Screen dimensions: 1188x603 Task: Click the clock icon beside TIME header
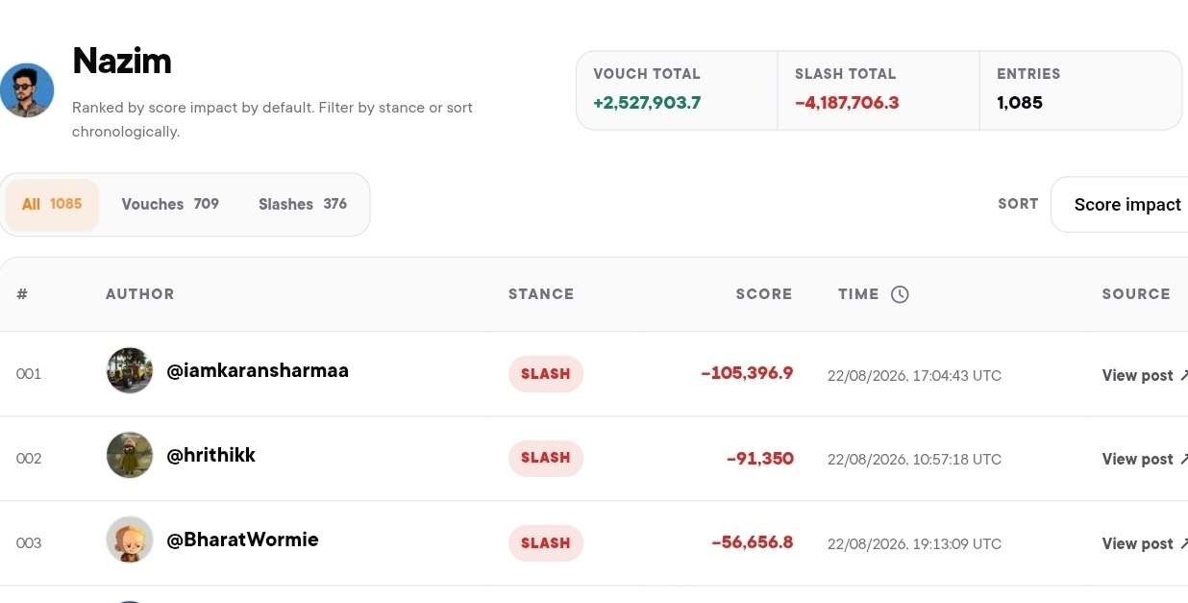click(900, 294)
